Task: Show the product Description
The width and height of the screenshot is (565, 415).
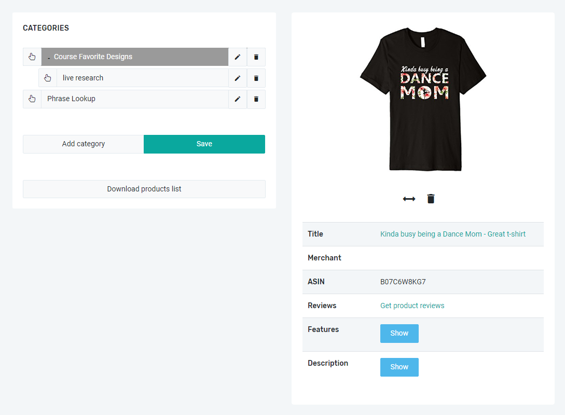Action: [399, 367]
